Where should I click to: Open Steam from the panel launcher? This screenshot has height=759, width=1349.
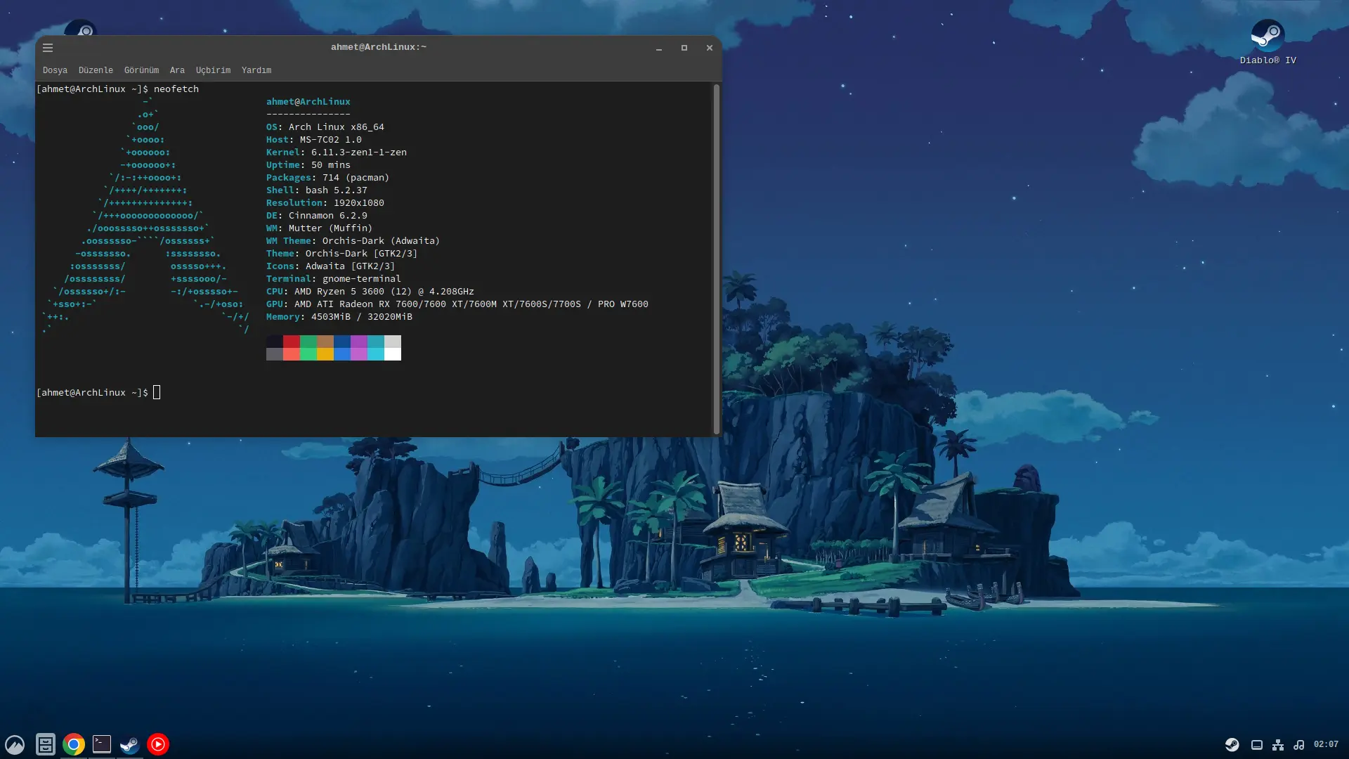click(130, 744)
